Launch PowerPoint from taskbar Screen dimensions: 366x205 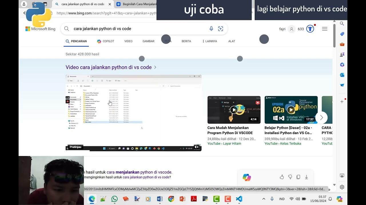coord(182,199)
